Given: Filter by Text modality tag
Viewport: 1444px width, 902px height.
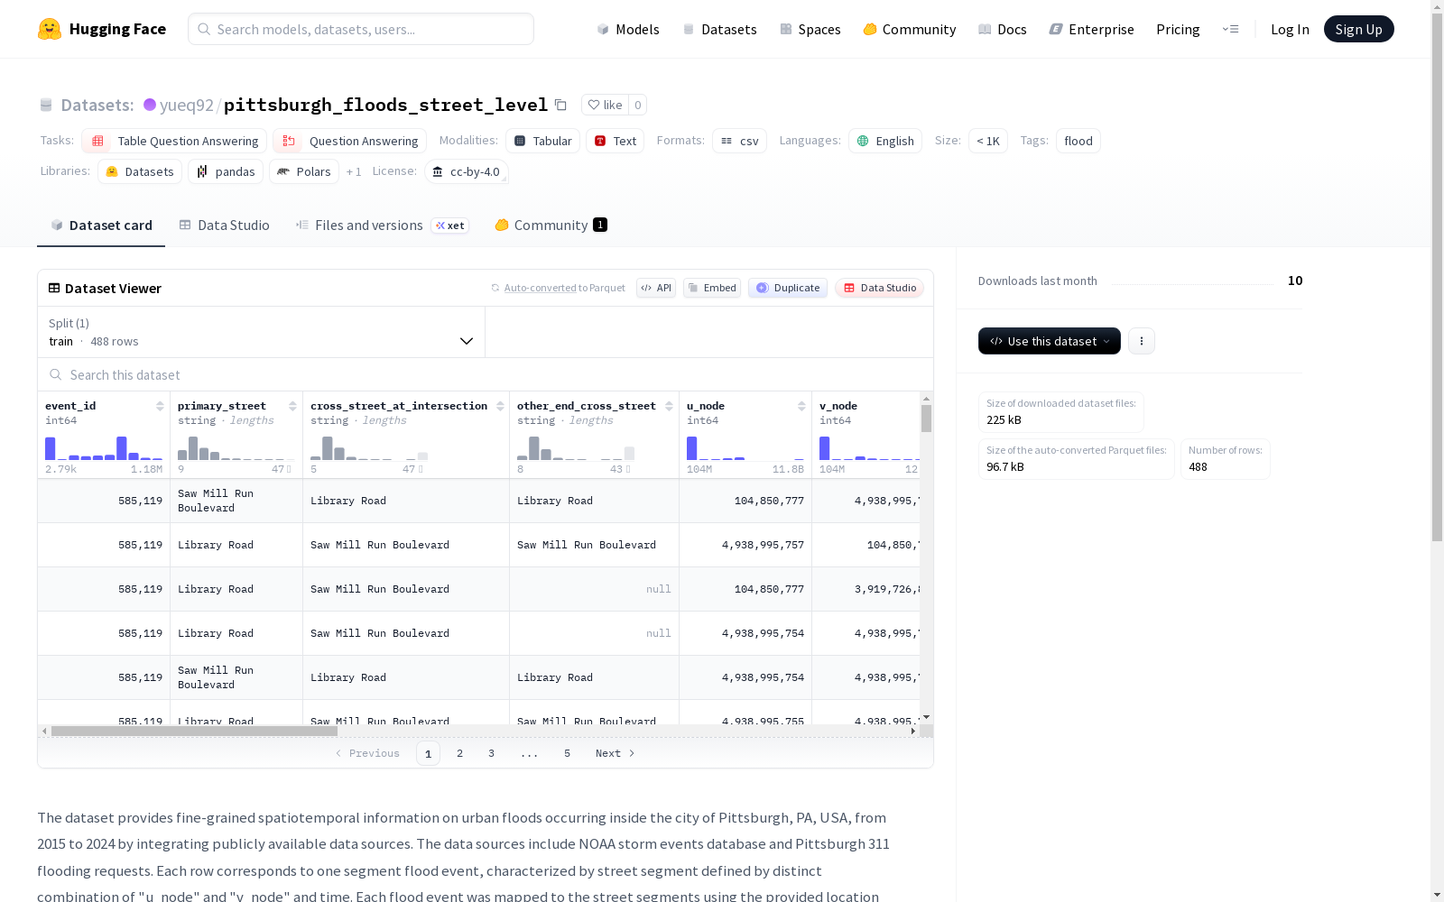Looking at the screenshot, I should [x=615, y=141].
